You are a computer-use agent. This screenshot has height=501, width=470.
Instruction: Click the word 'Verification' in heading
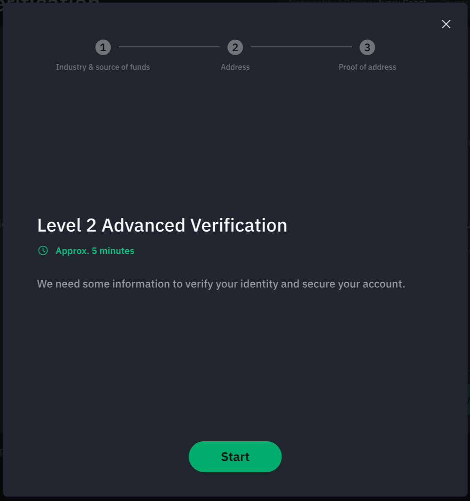click(239, 225)
